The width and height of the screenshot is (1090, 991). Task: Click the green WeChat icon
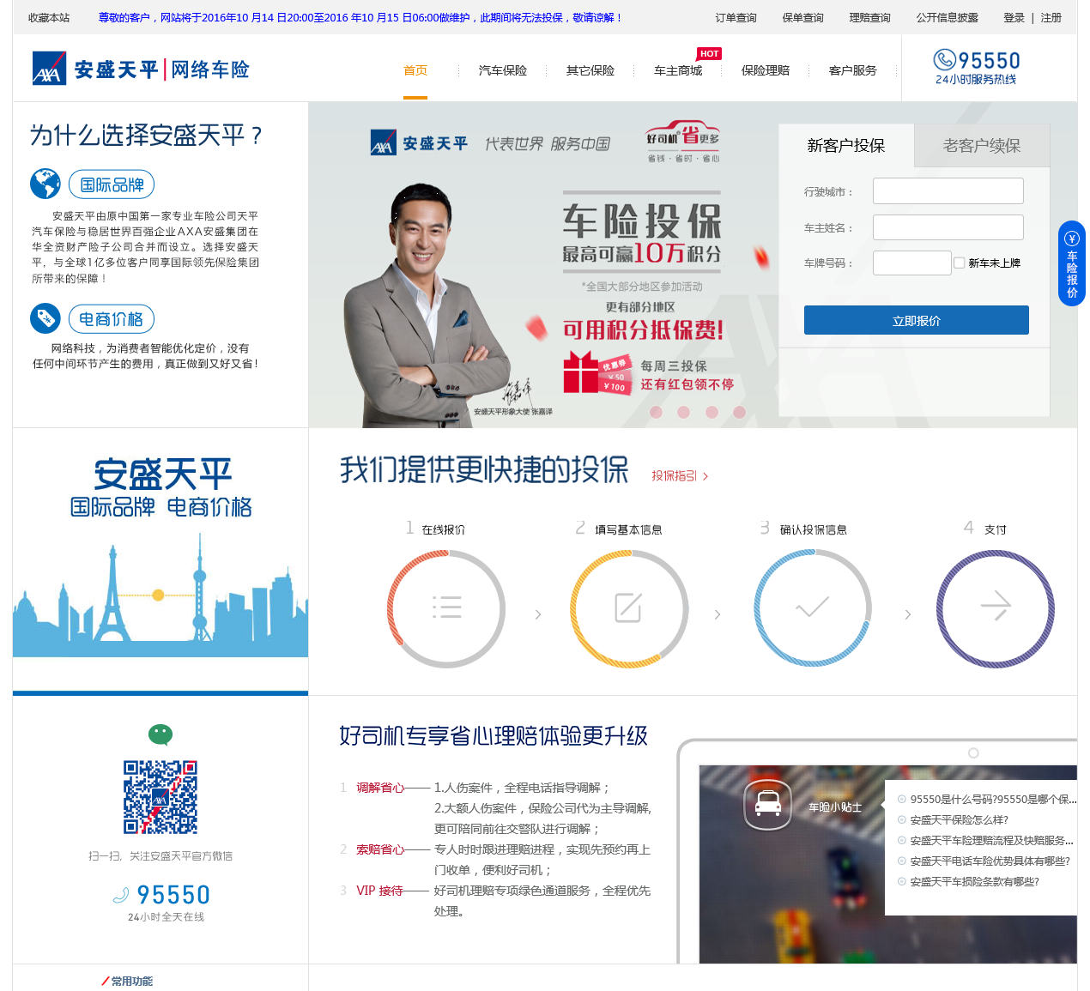160,734
